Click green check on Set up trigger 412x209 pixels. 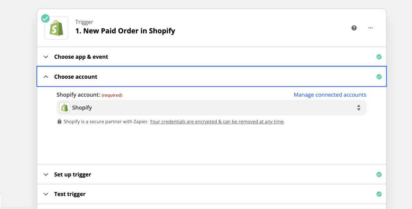click(379, 175)
